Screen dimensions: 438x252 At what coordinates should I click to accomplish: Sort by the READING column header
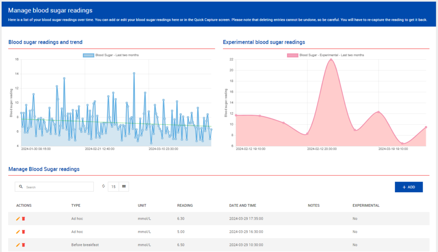[185, 205]
